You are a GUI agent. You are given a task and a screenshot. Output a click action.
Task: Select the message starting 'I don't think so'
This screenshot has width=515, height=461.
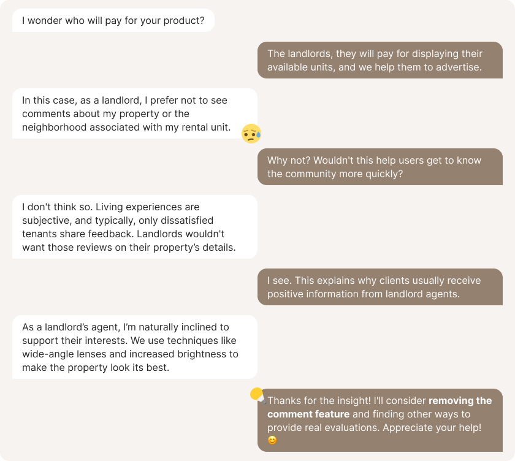pyautogui.click(x=135, y=227)
